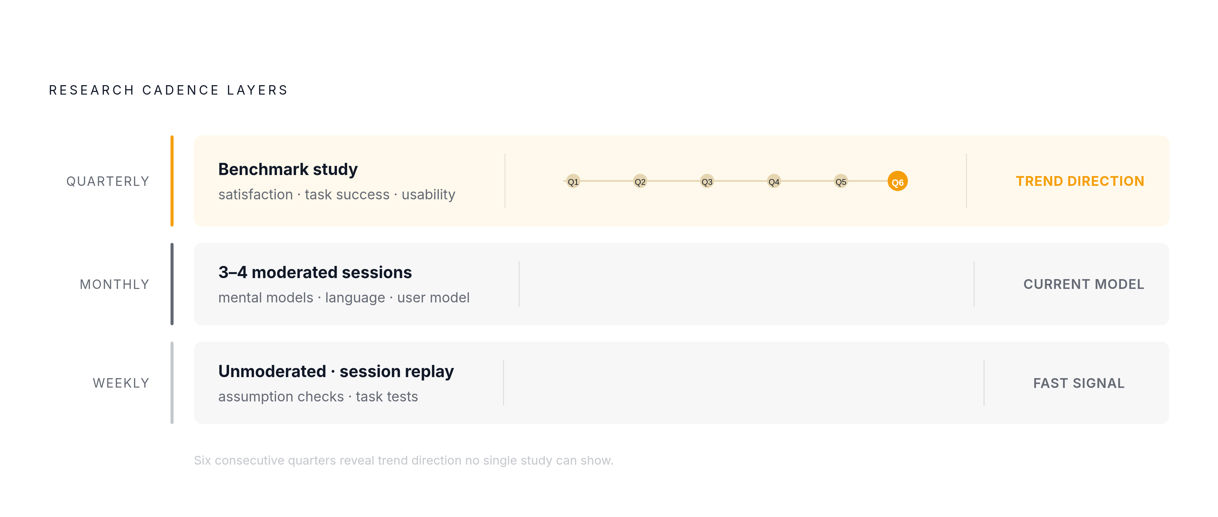Image resolution: width=1218 pixels, height=517 pixels.
Task: Select the QUARTERLY layer label
Action: click(108, 181)
